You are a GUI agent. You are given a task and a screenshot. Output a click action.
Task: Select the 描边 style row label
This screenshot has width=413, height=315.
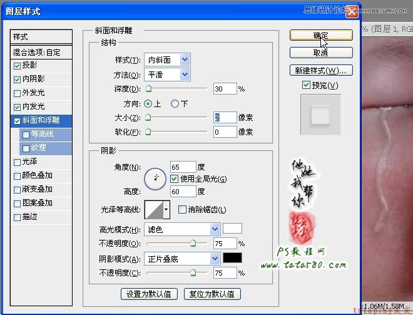coord(30,217)
